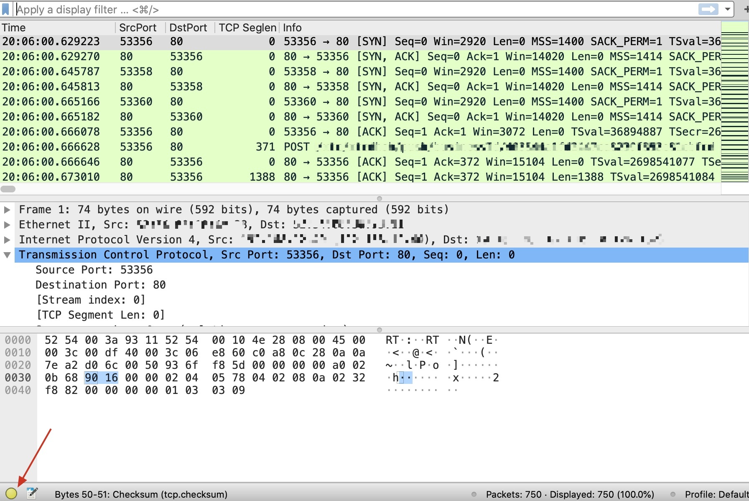Click the packet minimap on the right
This screenshot has height=501, width=749.
pyautogui.click(x=734, y=105)
